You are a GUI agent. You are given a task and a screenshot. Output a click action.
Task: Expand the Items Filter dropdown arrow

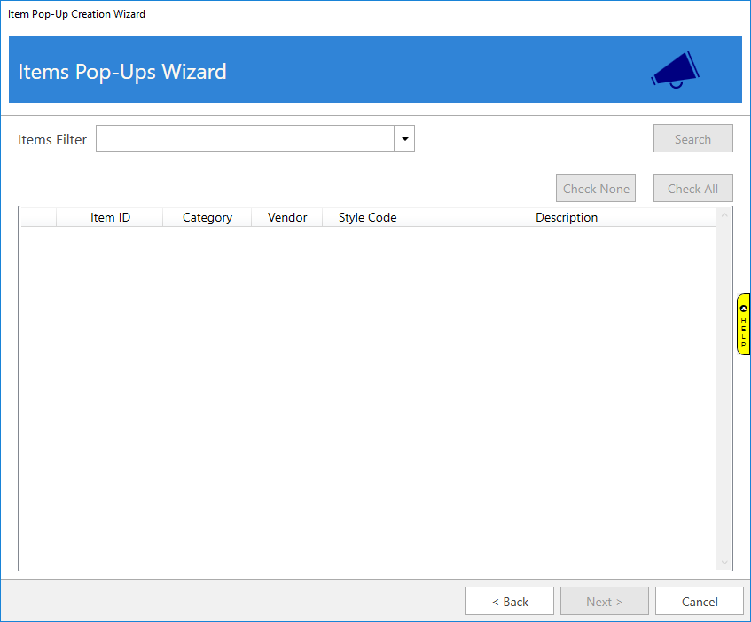404,139
